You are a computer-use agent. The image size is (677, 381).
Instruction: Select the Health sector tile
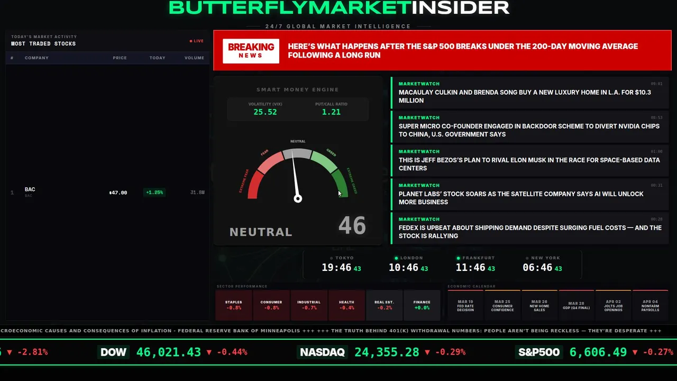346,305
